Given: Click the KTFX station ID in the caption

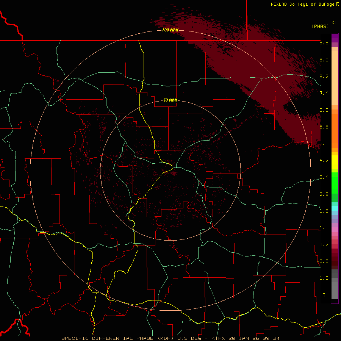Looking at the screenshot, I should click(x=219, y=338).
